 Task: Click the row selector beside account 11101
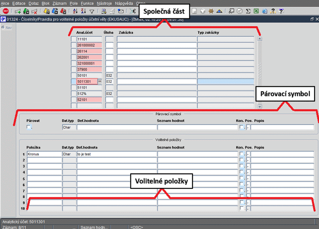click(73, 39)
